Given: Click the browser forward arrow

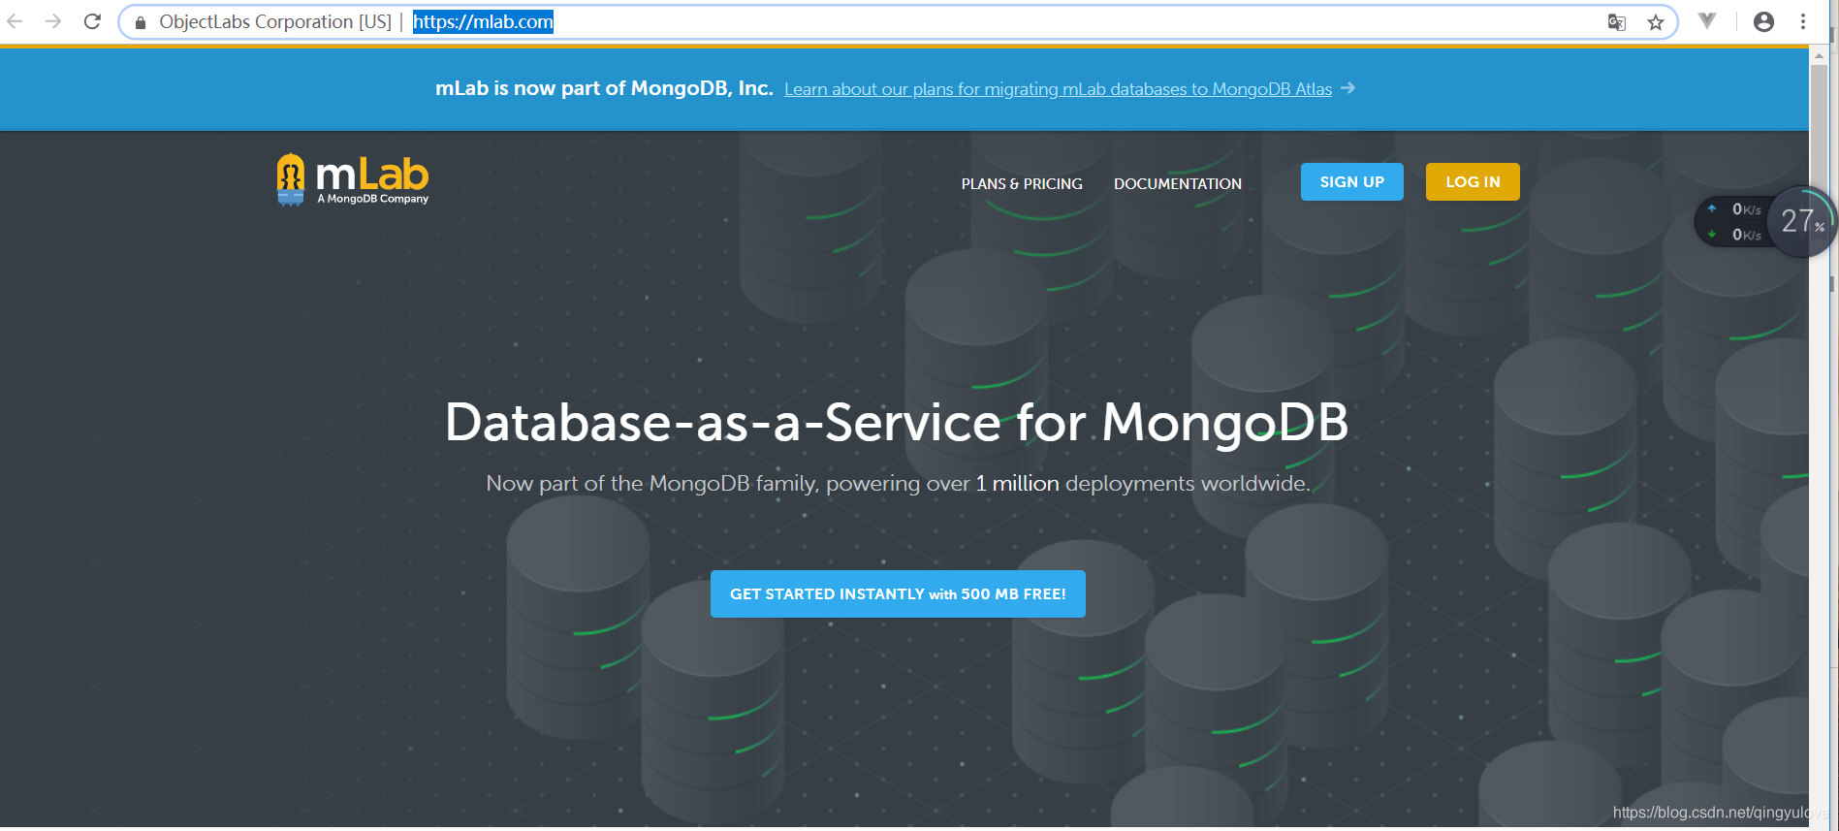Looking at the screenshot, I should pos(53,21).
